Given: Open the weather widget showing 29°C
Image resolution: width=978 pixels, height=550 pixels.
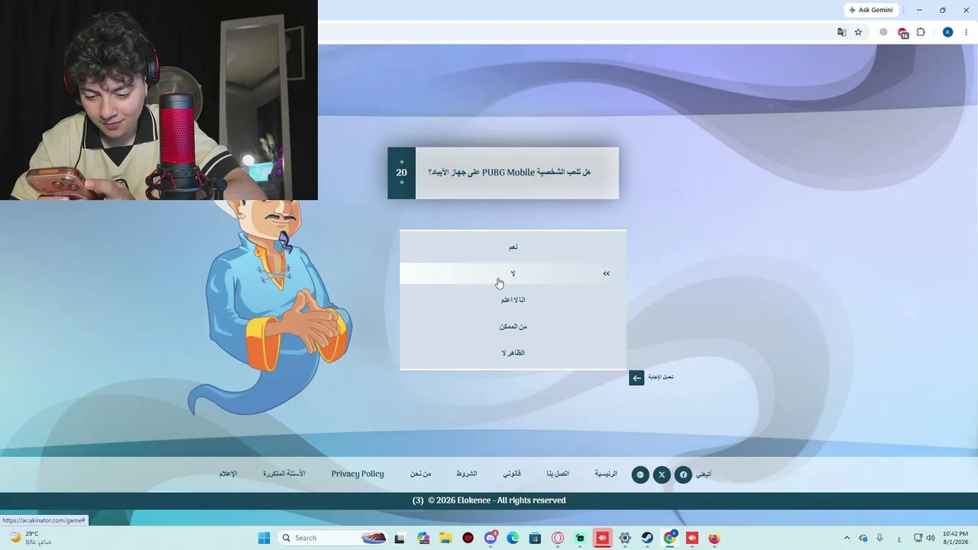Looking at the screenshot, I should (30, 538).
